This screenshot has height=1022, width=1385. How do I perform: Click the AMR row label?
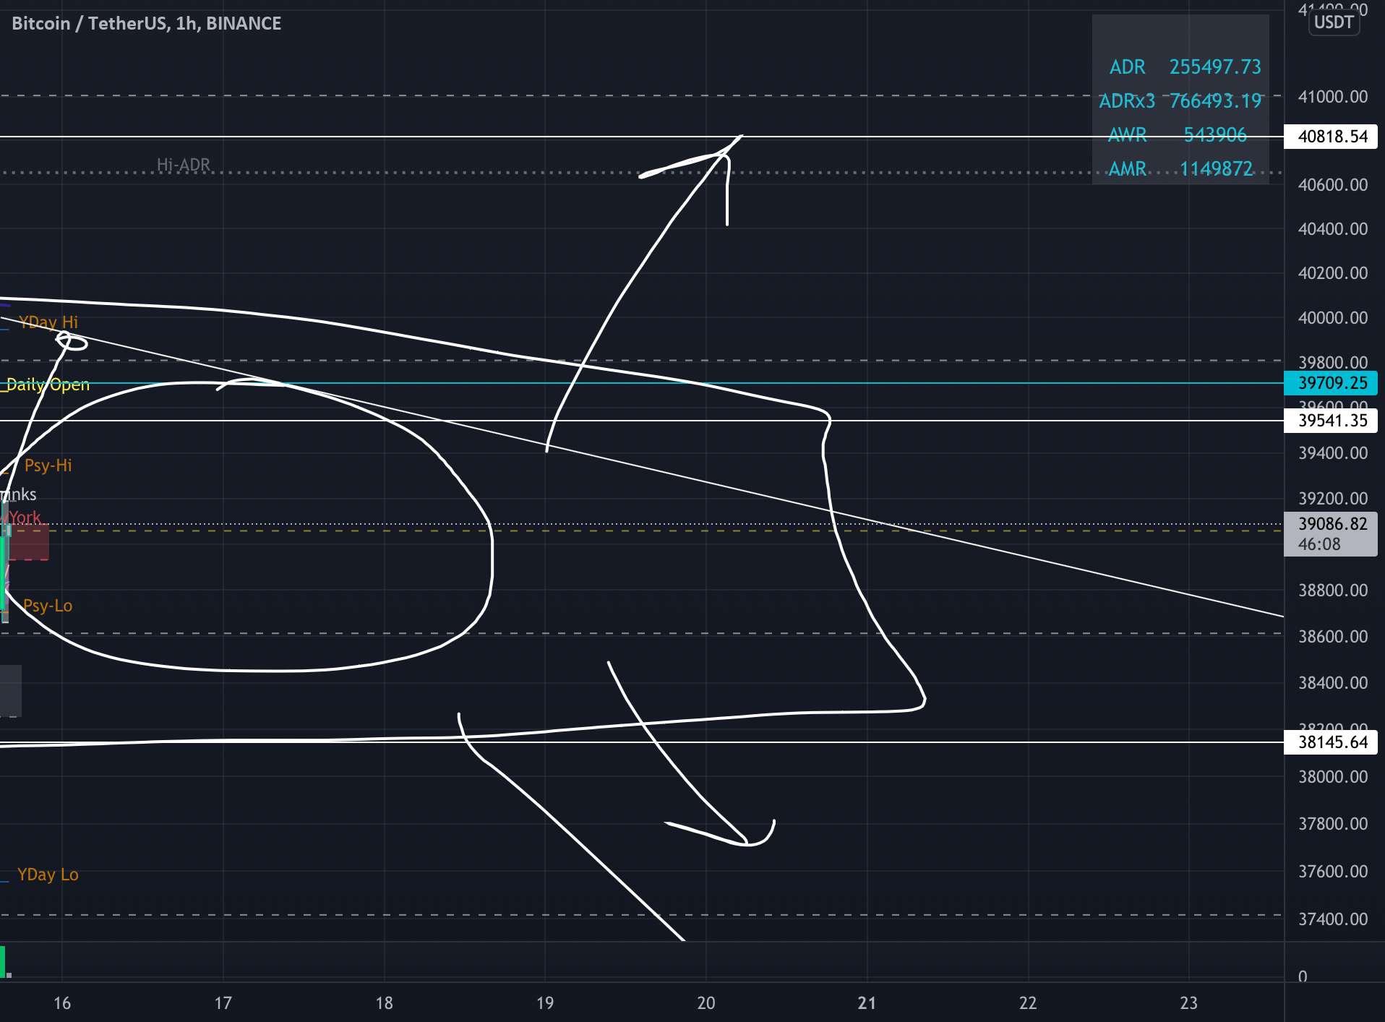click(x=1127, y=169)
